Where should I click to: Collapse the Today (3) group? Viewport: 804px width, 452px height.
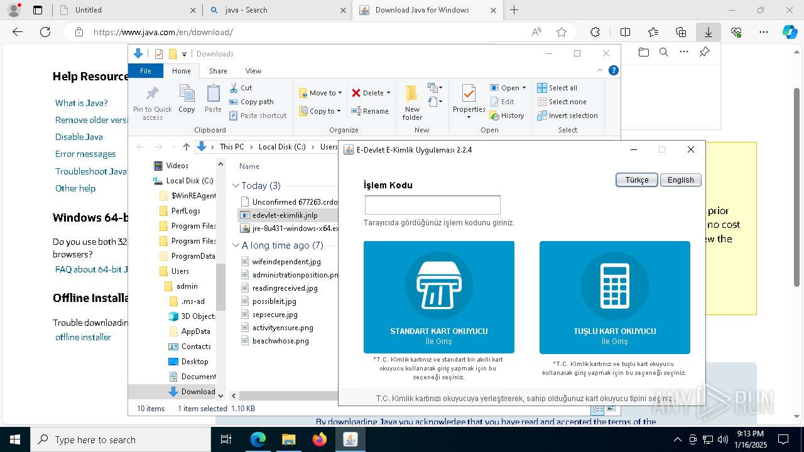click(236, 186)
